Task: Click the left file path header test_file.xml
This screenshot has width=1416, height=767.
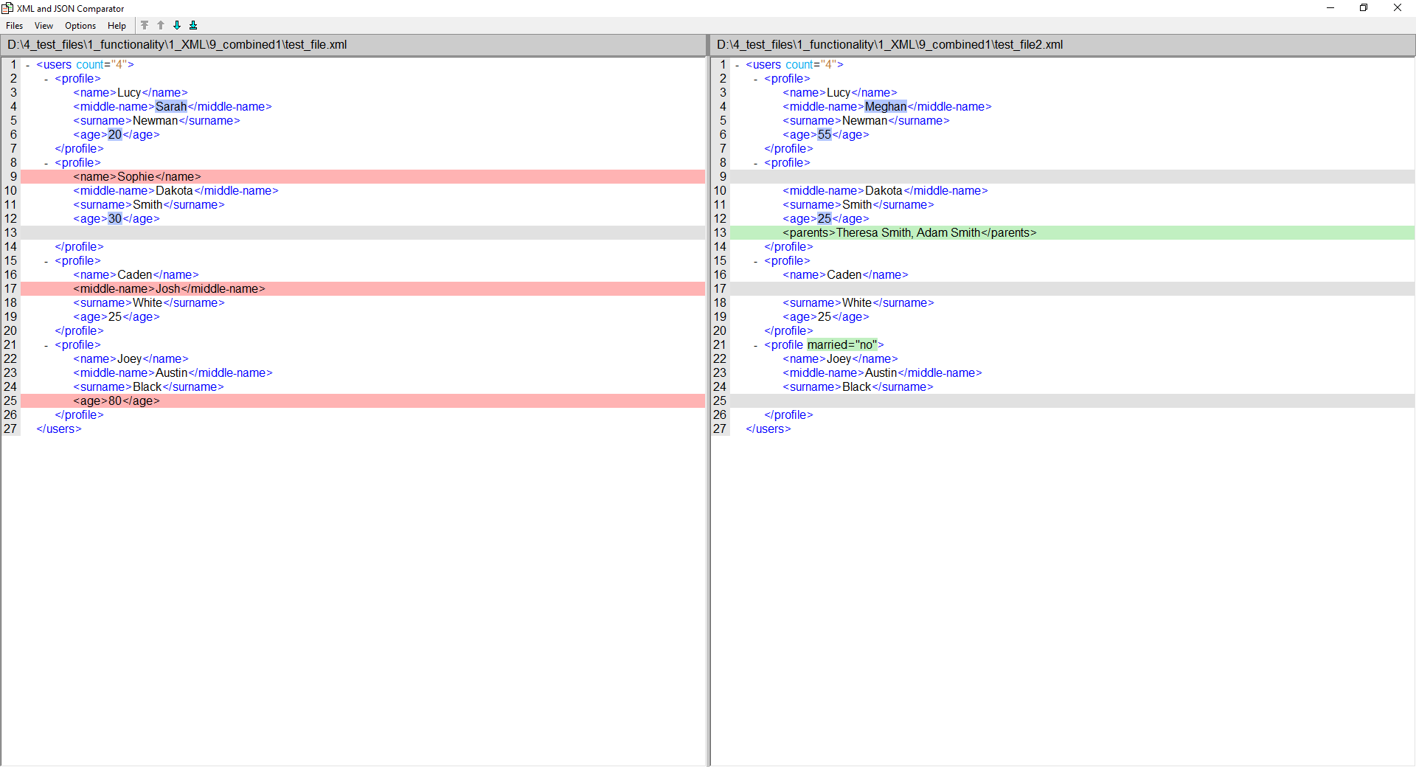Action: 177,45
